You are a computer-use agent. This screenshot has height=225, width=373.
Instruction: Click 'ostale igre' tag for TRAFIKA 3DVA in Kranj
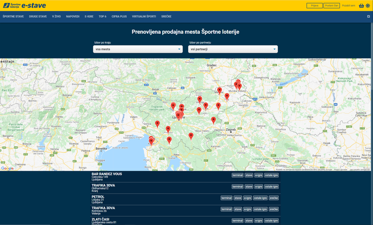pyautogui.click(x=272, y=186)
